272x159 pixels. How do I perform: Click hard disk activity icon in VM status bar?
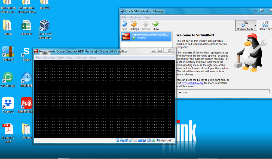(x=117, y=141)
